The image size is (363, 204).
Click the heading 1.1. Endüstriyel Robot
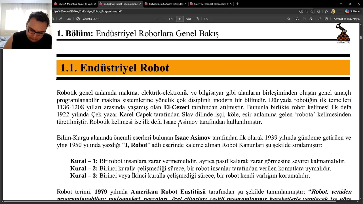(x=115, y=68)
